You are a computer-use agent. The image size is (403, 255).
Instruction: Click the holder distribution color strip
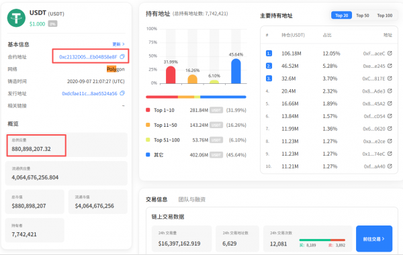coord(196,97)
